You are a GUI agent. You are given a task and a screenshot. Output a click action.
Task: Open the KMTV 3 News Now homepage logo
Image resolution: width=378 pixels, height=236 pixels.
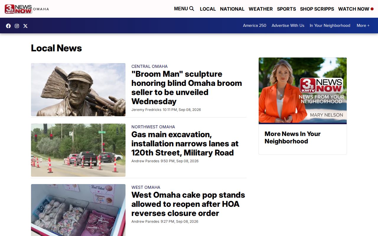tap(27, 9)
